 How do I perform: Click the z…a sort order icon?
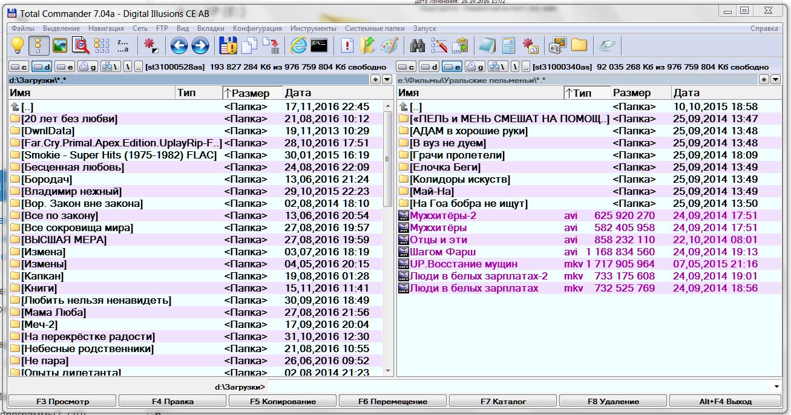122,45
